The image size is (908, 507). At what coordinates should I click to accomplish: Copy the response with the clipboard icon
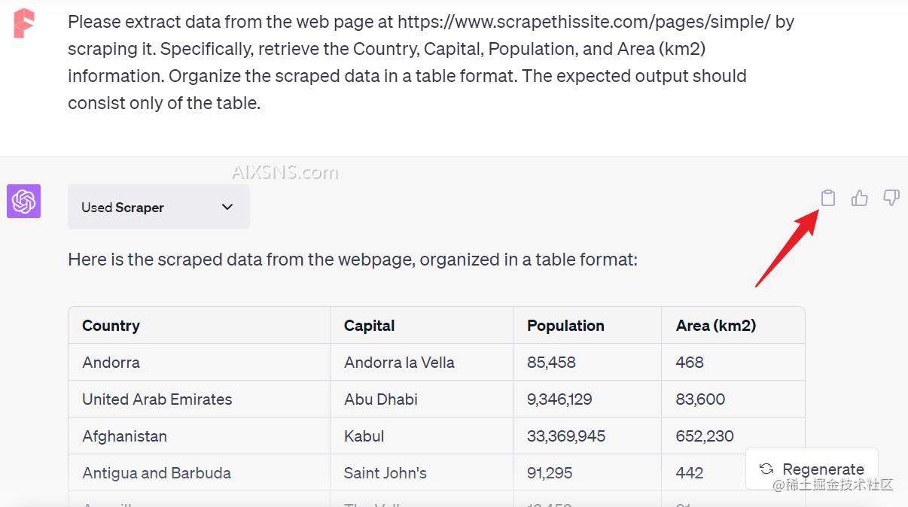(x=827, y=198)
